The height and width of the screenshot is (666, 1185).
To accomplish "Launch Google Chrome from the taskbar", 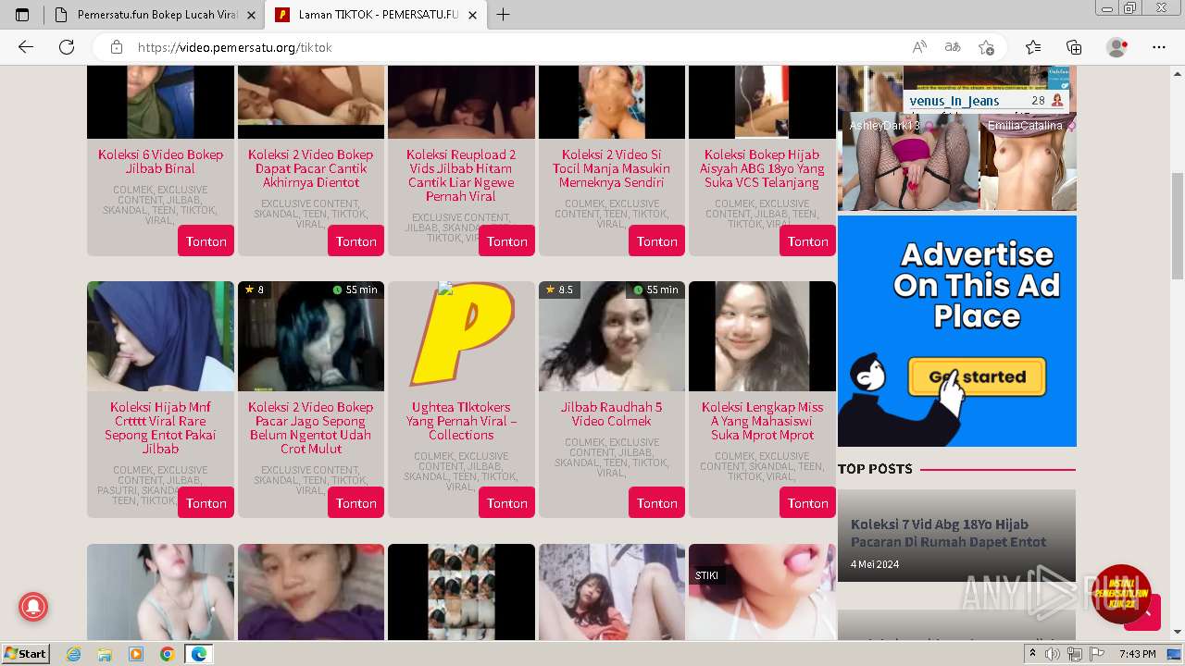I will tap(167, 654).
